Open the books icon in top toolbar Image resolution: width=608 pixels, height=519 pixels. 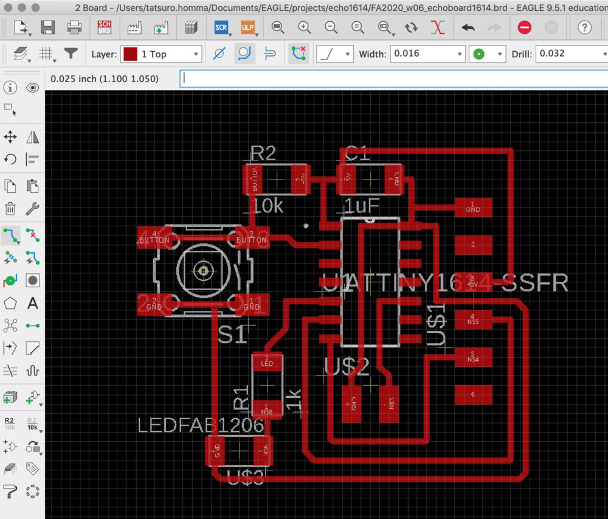[191, 27]
